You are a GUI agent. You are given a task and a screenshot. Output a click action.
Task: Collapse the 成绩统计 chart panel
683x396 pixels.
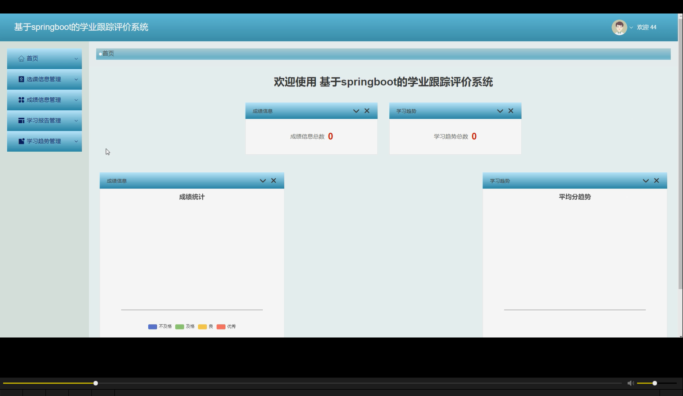(263, 181)
